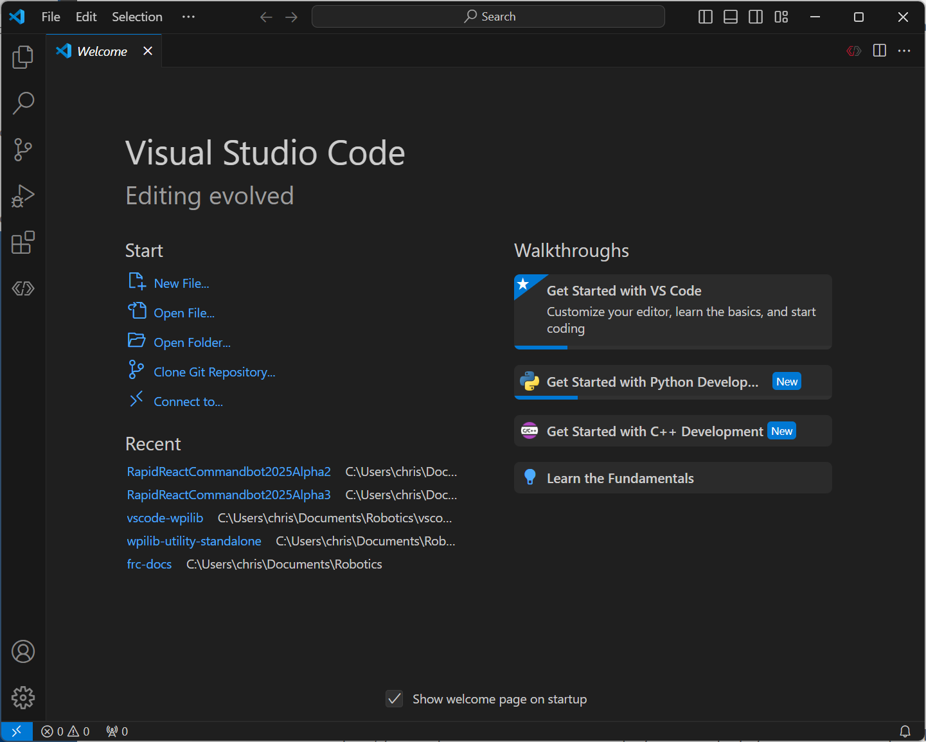Image resolution: width=926 pixels, height=742 pixels.
Task: Open the Search view in activity bar
Action: (23, 103)
